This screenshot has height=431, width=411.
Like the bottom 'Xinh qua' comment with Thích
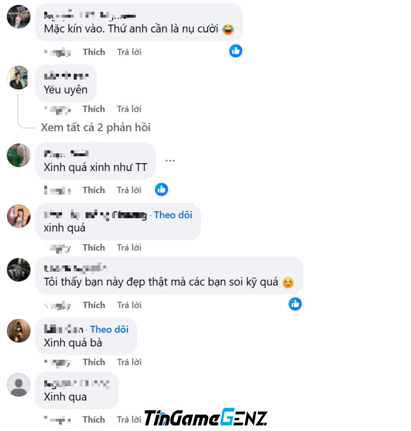[x=94, y=420]
